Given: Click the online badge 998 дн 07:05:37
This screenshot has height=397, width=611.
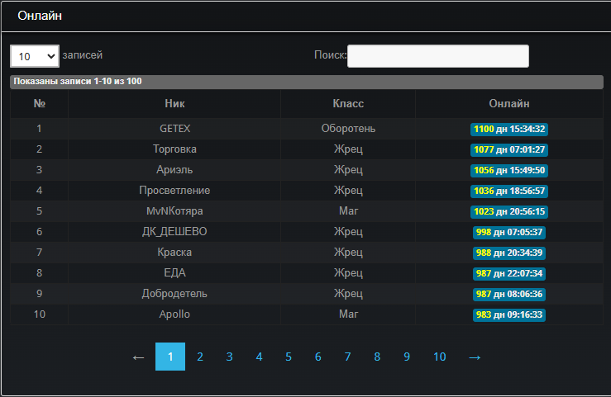Looking at the screenshot, I should [x=509, y=232].
